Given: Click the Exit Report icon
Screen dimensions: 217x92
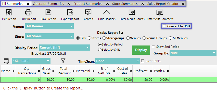Looking at the screenshot, I should pyautogui.click(x=9, y=12).
